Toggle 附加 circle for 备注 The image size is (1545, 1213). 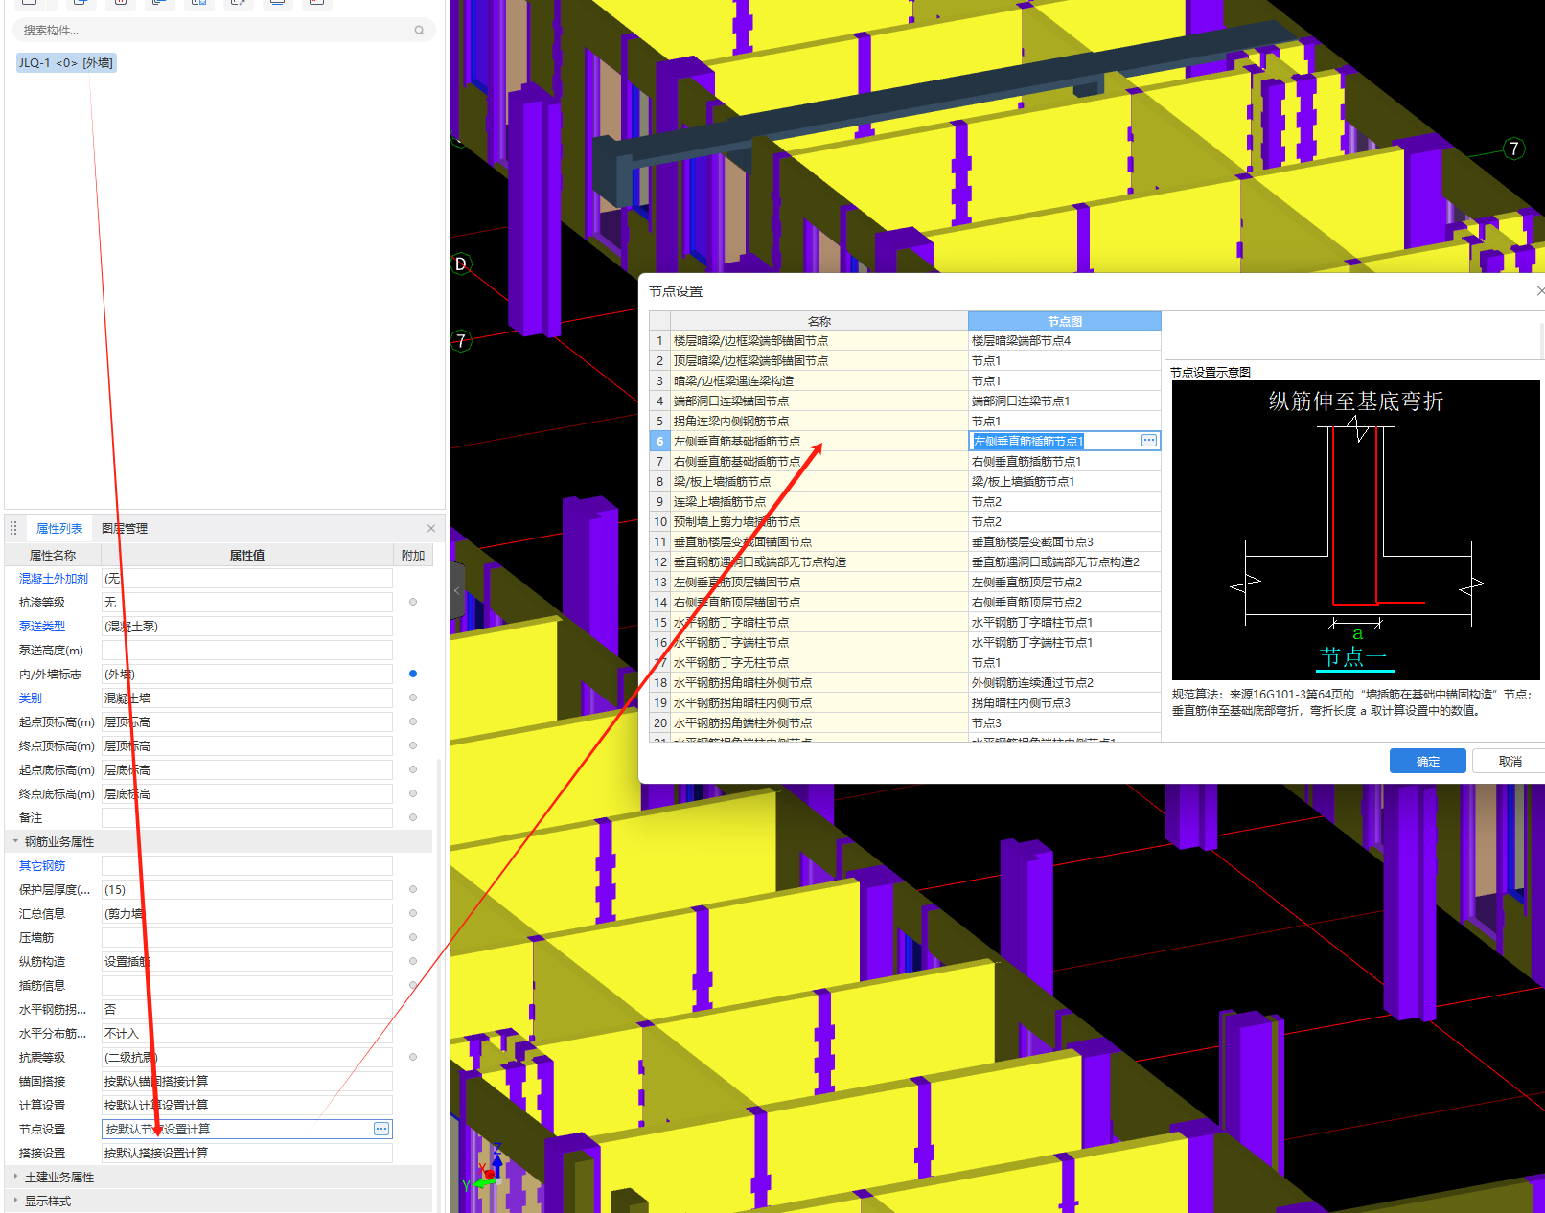(413, 817)
